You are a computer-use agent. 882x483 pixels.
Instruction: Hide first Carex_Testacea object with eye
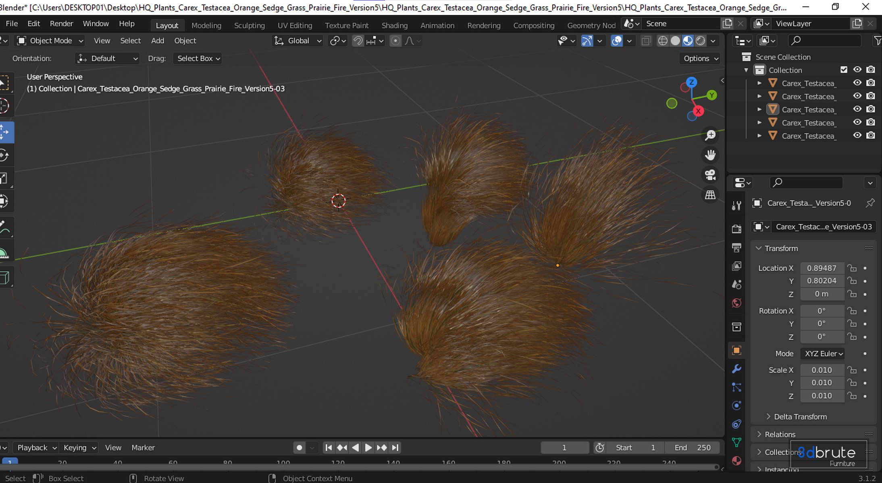click(857, 83)
